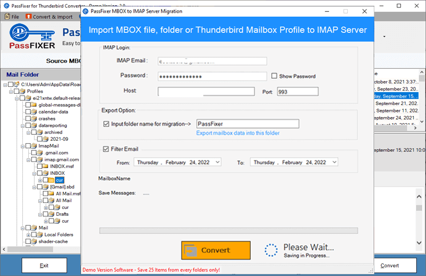Select the All Mail tree item
426x276 pixels.
coord(63,200)
